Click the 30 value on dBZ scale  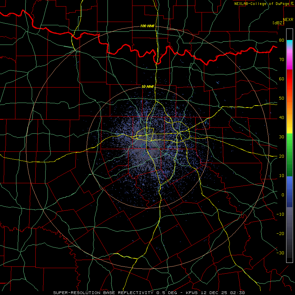point(282,137)
